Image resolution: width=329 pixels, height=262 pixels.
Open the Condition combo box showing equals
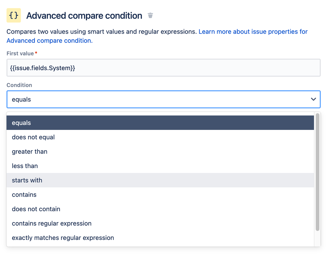[x=158, y=99]
